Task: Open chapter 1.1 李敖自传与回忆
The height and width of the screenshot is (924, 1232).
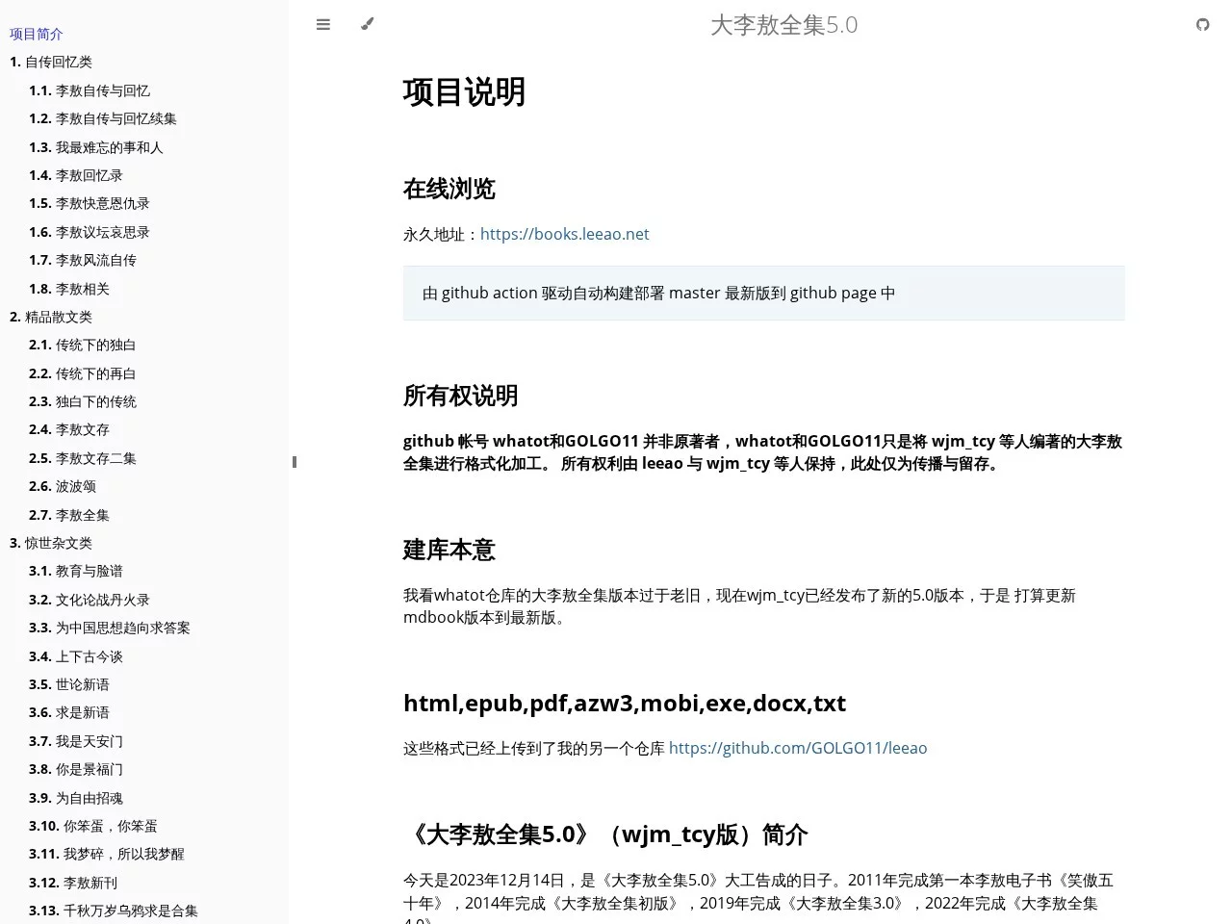Action: coord(90,90)
